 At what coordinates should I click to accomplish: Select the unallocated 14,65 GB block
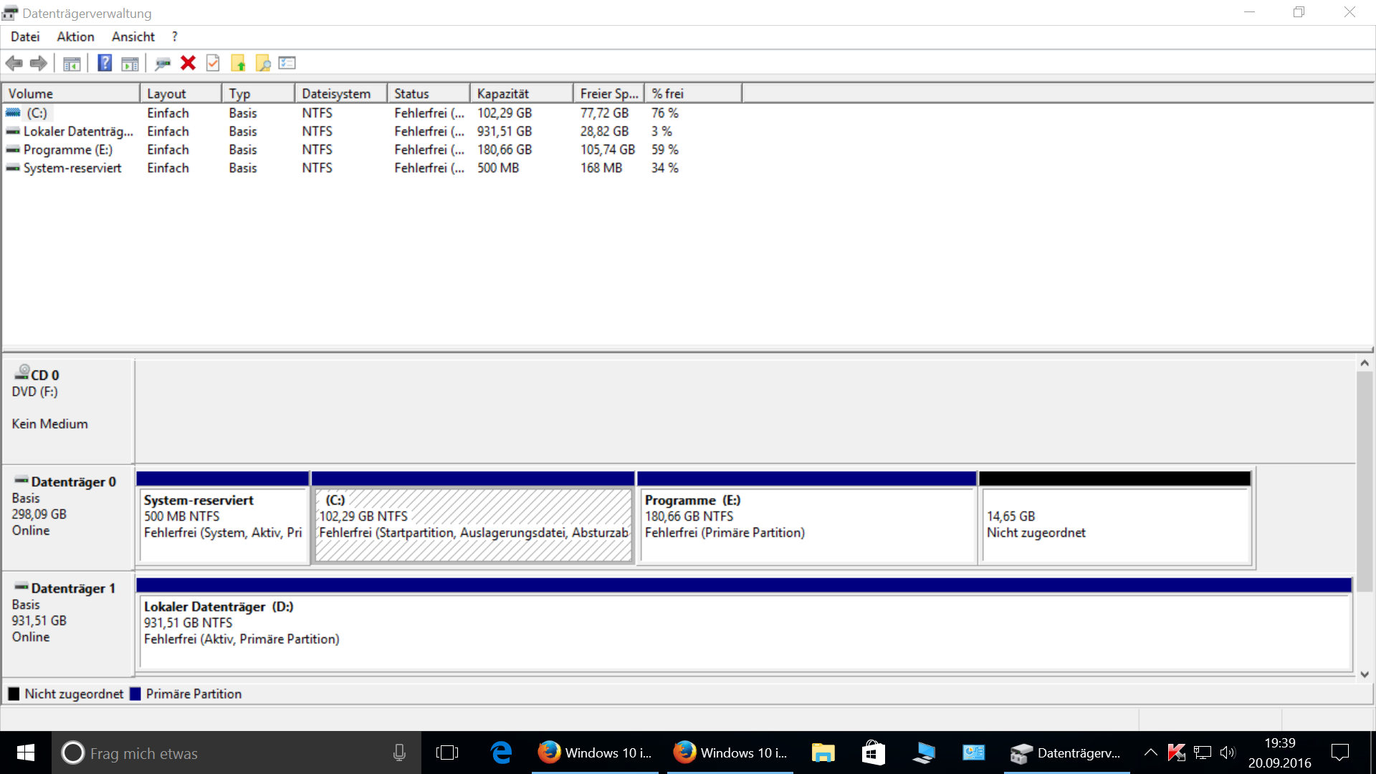(1115, 525)
